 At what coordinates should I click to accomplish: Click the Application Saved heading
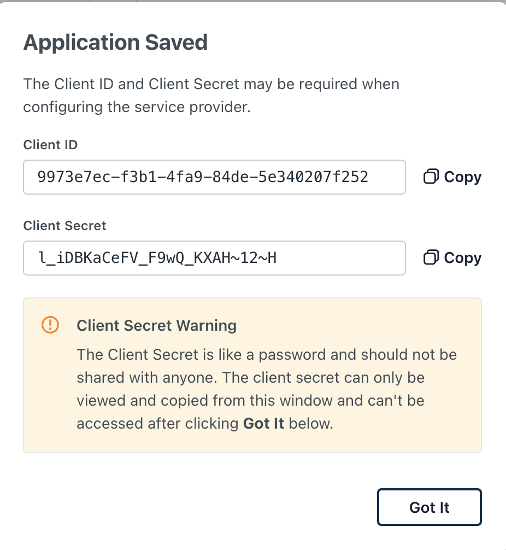115,43
